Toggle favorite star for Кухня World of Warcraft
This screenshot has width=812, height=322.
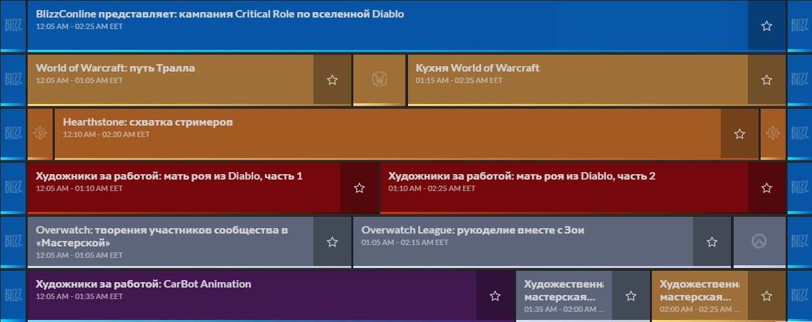point(766,80)
